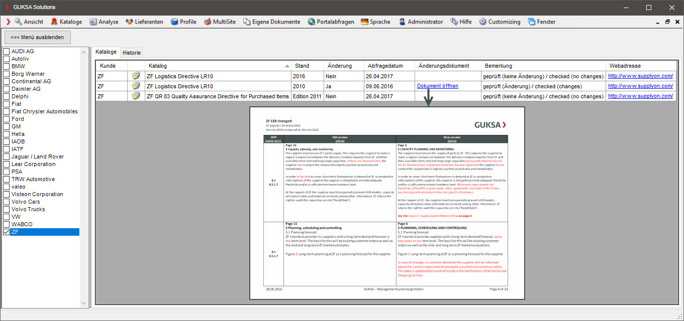Switch to the Historie tab
Screen dimensions: 684x321
[x=132, y=52]
